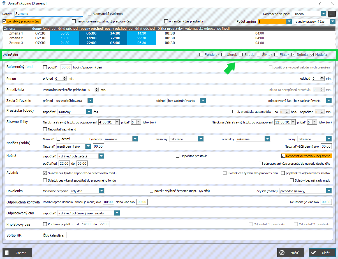Click Nočná do 06:00 time field
Screen dimensions: 338x259
point(82,163)
